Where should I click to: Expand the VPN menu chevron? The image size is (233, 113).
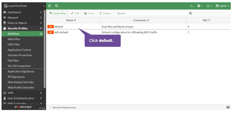(x=41, y=93)
